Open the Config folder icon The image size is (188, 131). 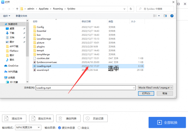pos(34,27)
